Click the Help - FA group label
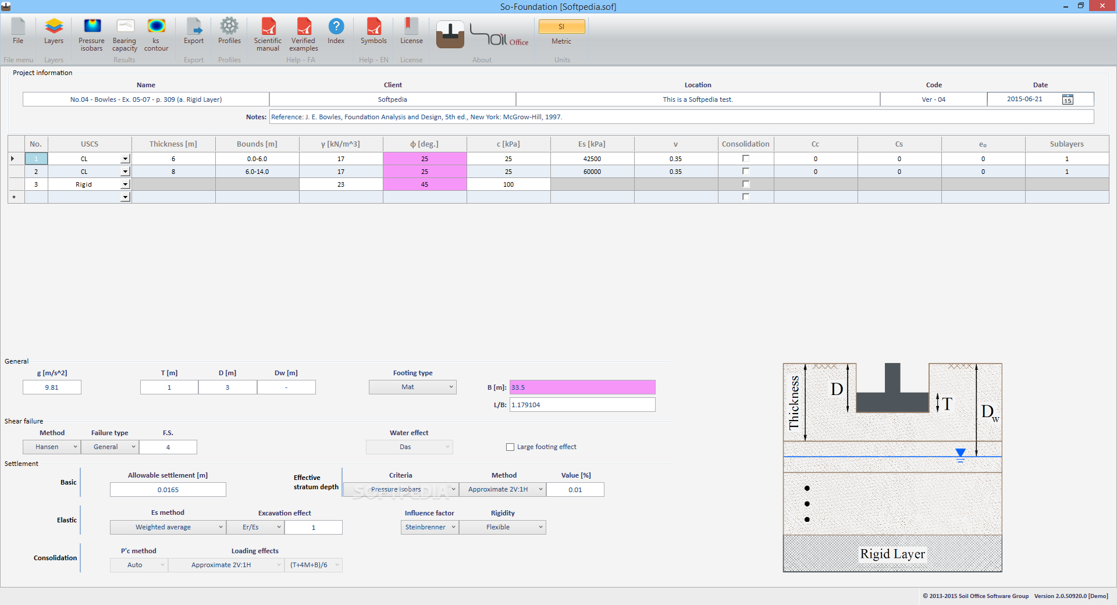This screenshot has width=1117, height=605. pyautogui.click(x=300, y=60)
